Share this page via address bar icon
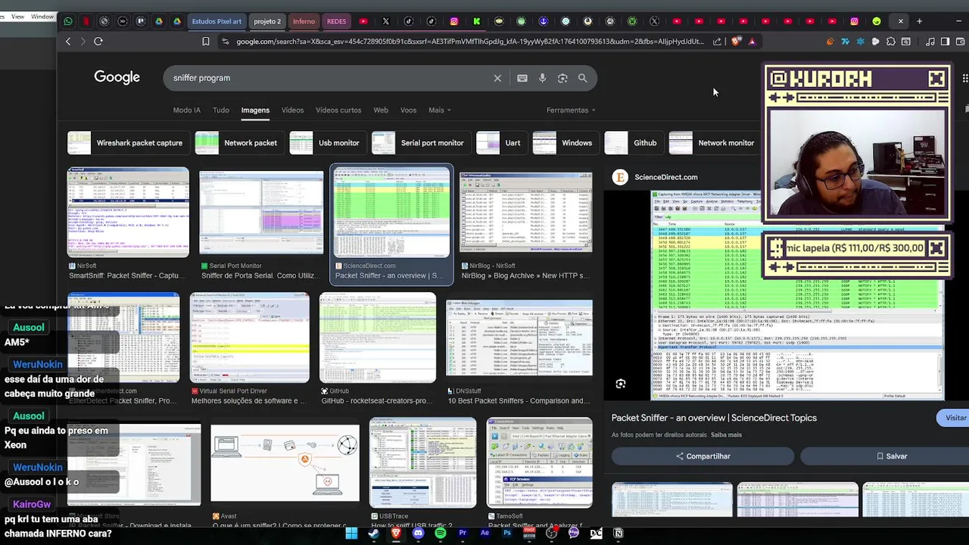Image resolution: width=969 pixels, height=545 pixels. [717, 42]
